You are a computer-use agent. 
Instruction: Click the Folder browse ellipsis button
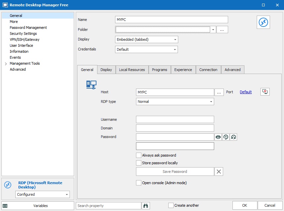(x=222, y=30)
